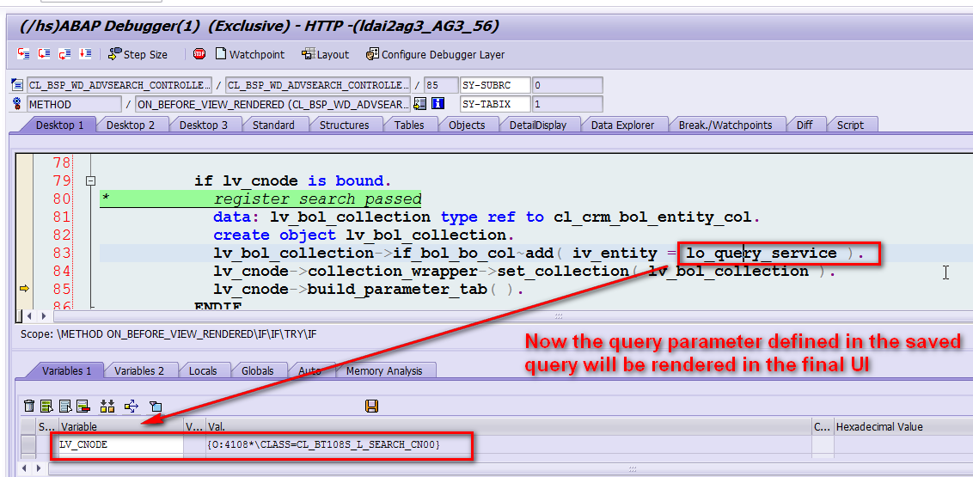The height and width of the screenshot is (477, 973).
Task: Open the Script tab
Action: coord(849,125)
